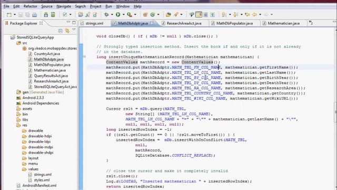Open the Refactor menu

(31, 6)
